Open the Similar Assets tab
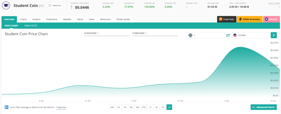 click(x=123, y=19)
